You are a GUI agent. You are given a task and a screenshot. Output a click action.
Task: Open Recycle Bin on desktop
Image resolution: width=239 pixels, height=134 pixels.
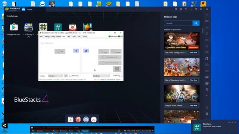coord(4,4)
